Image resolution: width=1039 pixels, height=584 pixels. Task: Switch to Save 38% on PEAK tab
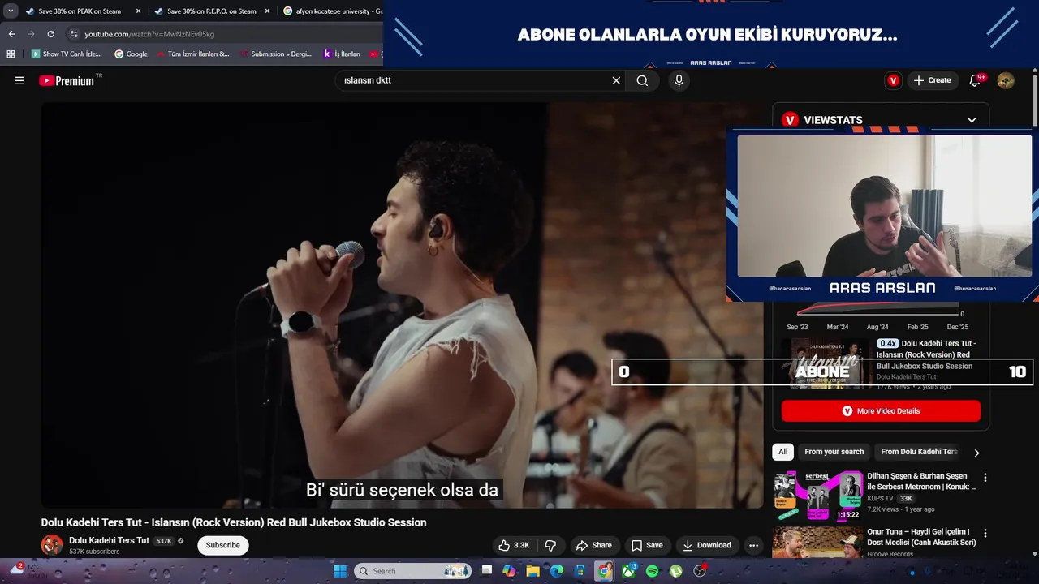[x=80, y=11]
